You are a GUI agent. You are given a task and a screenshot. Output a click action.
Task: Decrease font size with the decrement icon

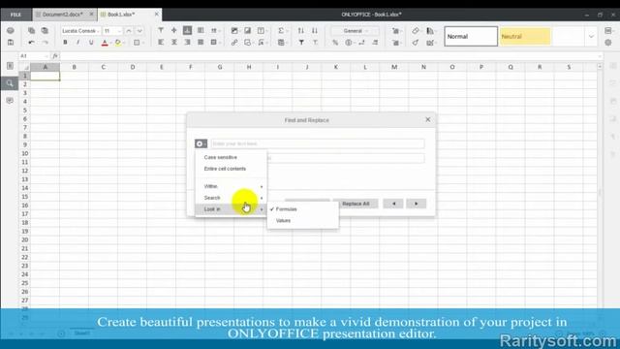139,30
